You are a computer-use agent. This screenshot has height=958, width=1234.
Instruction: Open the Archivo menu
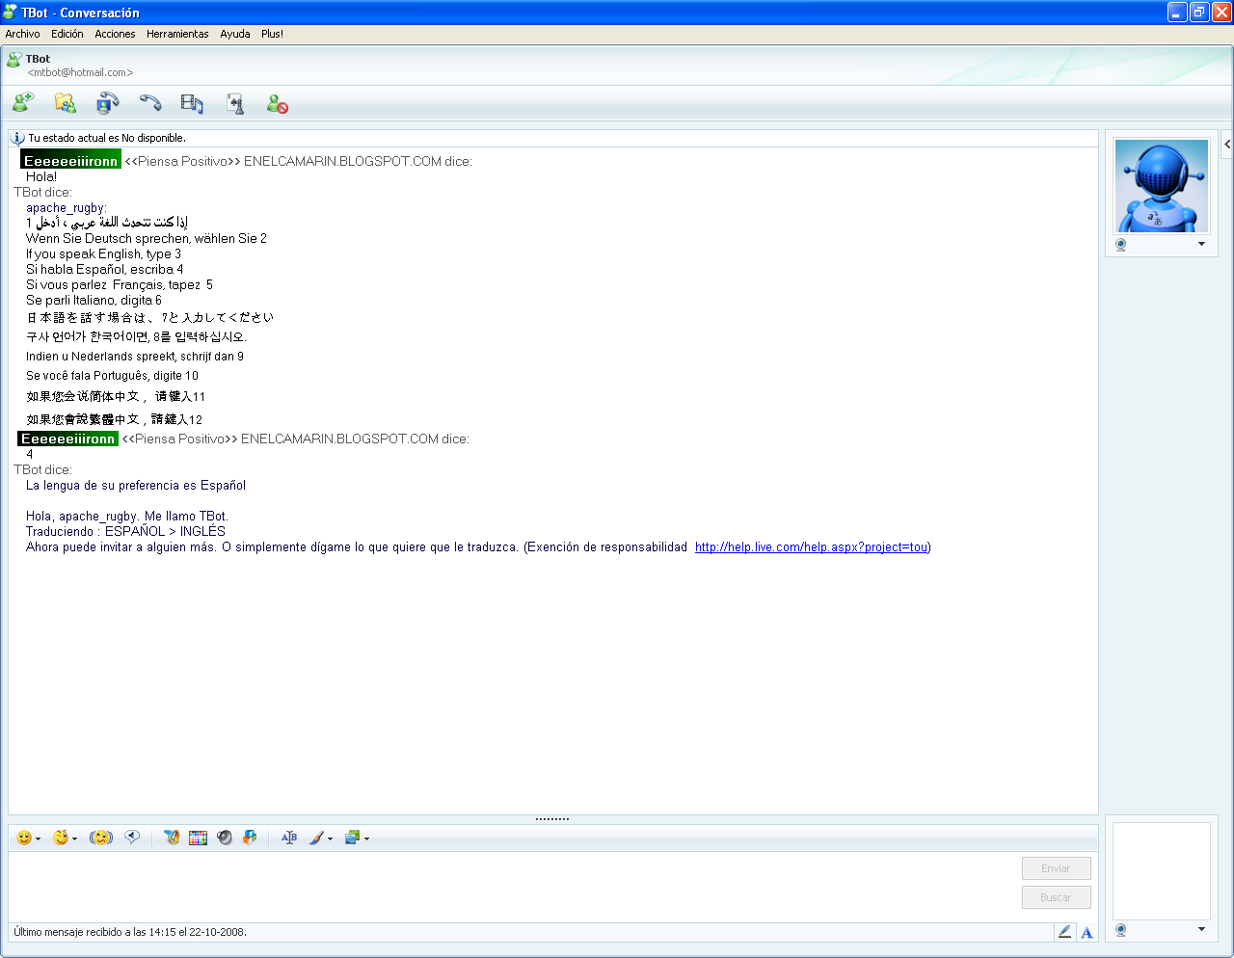[x=23, y=34]
